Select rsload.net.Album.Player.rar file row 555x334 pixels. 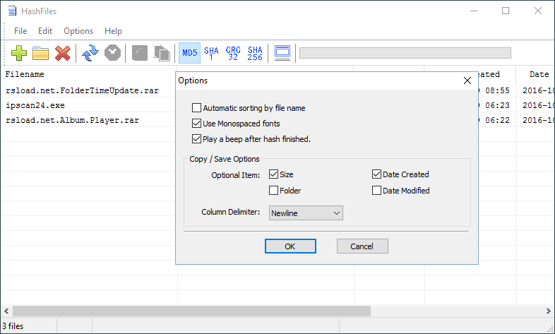click(x=72, y=120)
